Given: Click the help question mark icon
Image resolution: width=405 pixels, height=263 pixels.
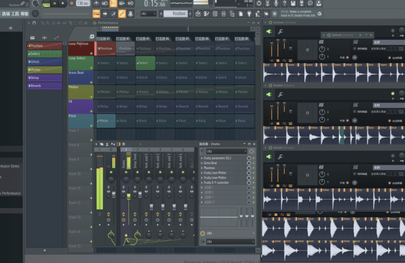Looking at the screenshot, I should pyautogui.click(x=284, y=3).
